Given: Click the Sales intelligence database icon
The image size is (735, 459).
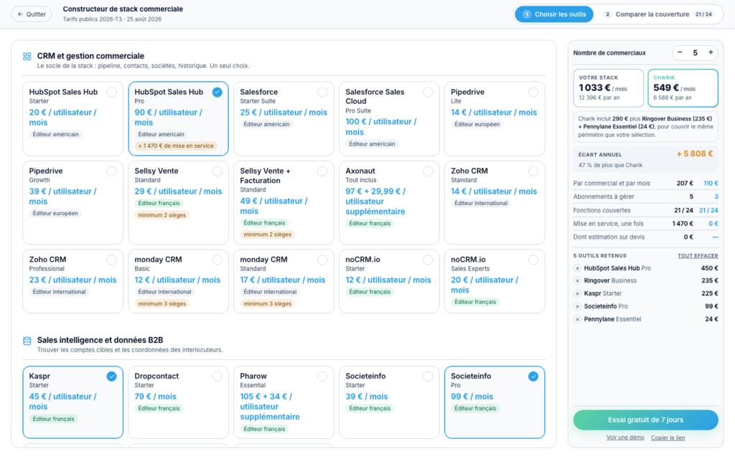Looking at the screenshot, I should point(27,341).
